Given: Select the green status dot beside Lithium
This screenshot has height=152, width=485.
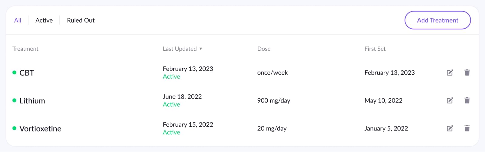Looking at the screenshot, I should pos(14,100).
